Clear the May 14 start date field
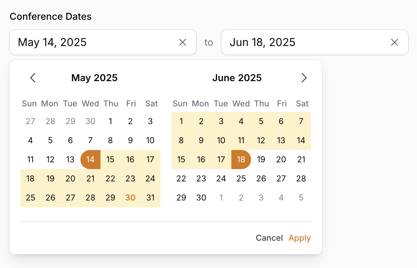This screenshot has height=268, width=417. 183,42
